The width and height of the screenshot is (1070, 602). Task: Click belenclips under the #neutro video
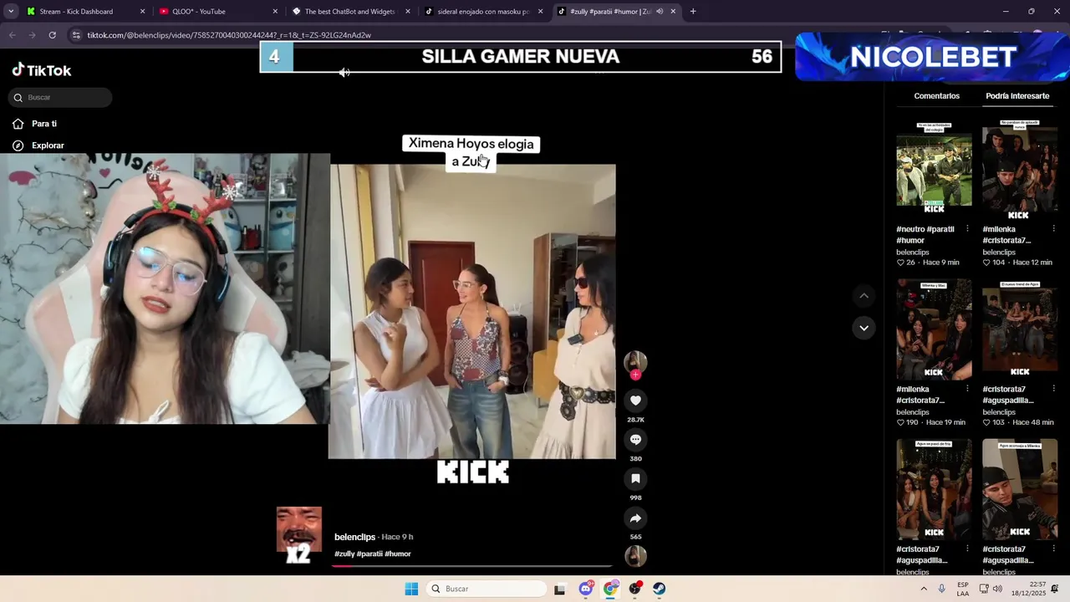pos(913,253)
